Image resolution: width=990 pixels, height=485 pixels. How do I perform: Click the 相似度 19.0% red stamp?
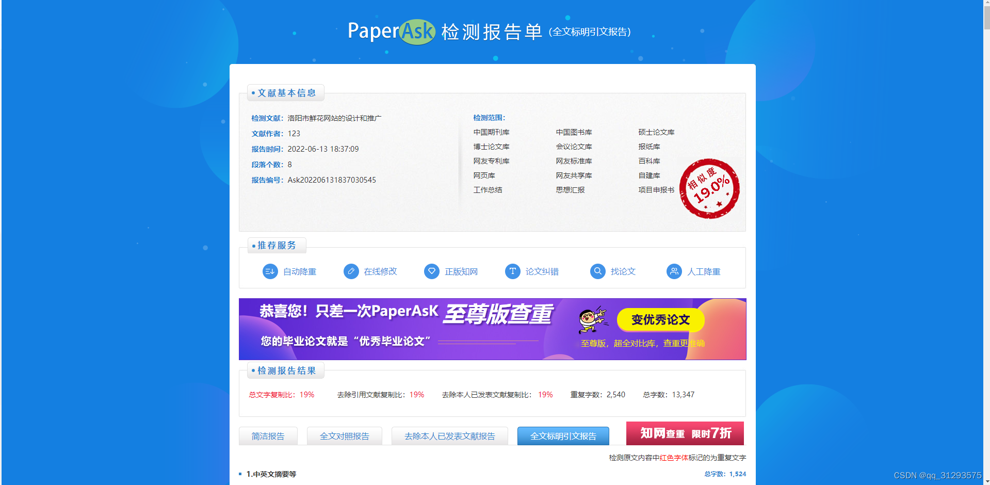[709, 189]
